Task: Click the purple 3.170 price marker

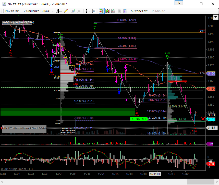Action: coord(211,73)
